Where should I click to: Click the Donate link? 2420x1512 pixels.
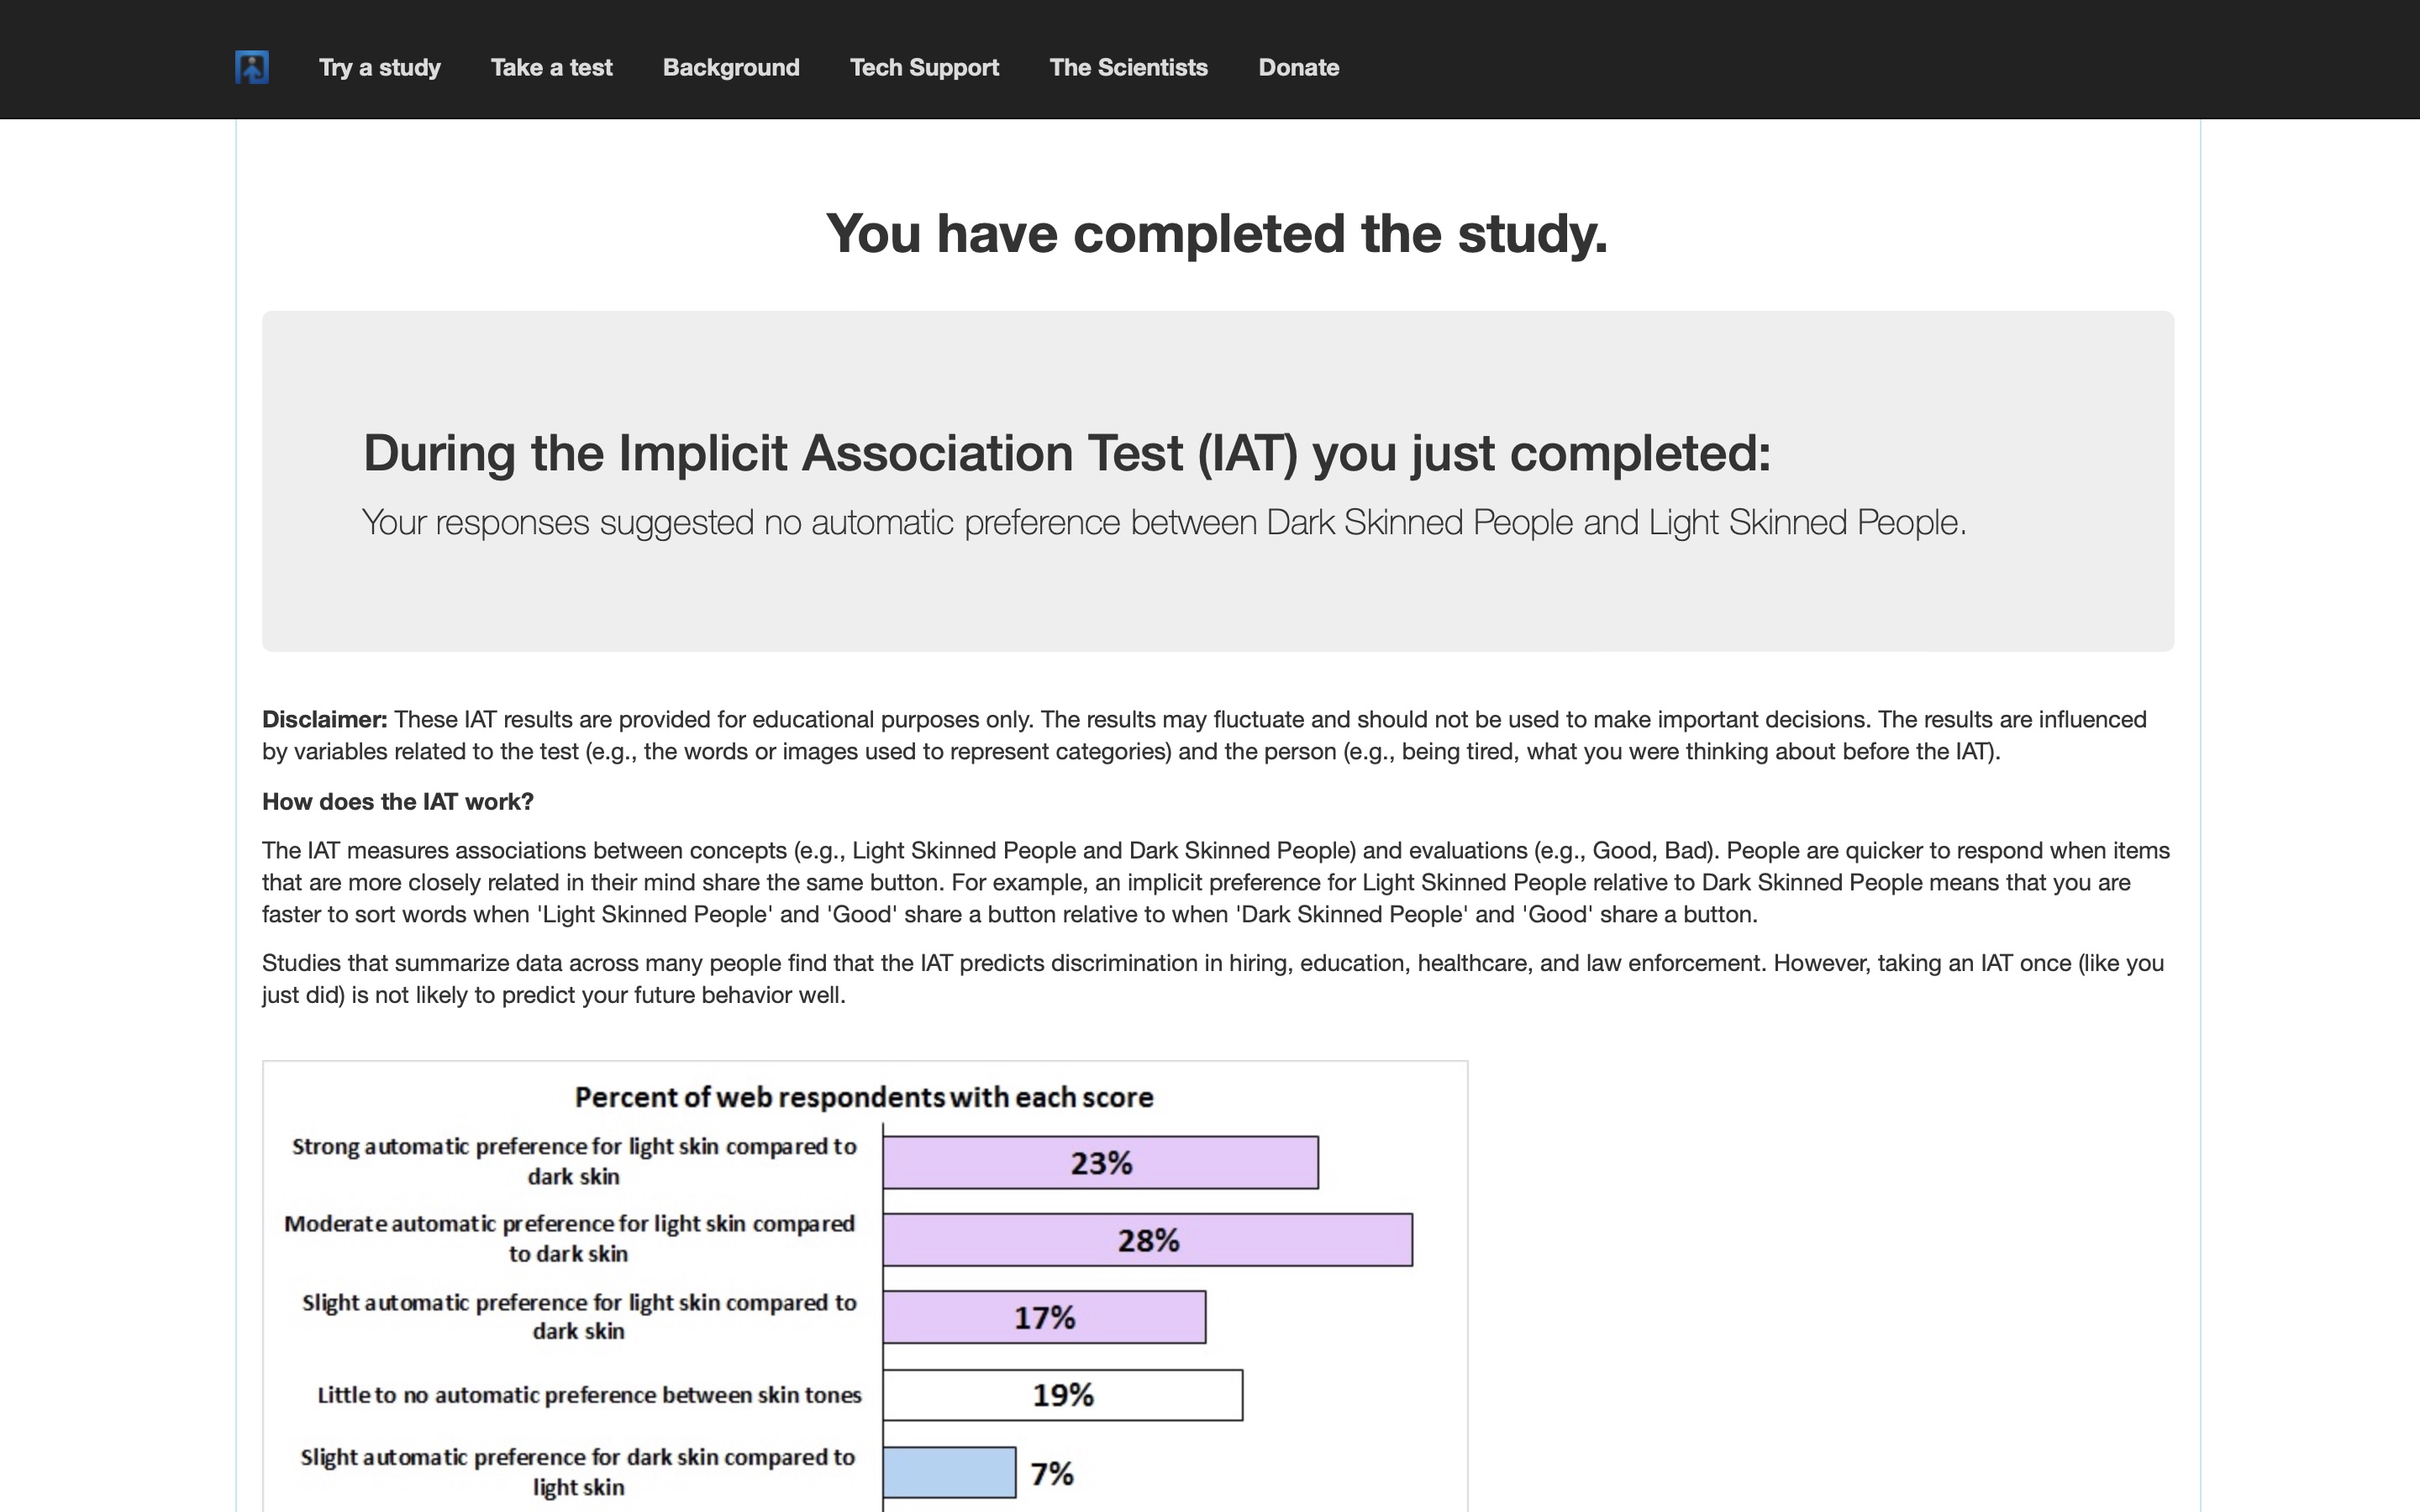tap(1299, 68)
